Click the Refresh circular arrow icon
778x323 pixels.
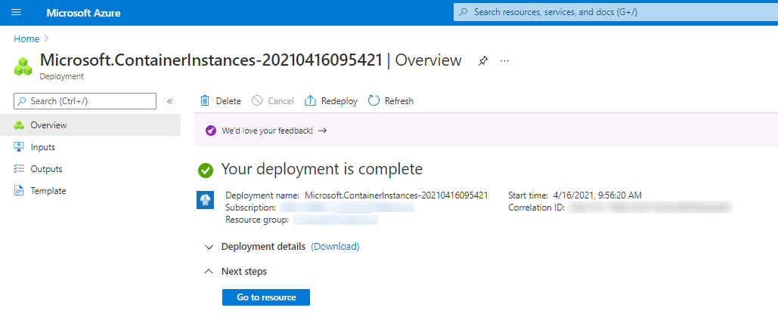[374, 100]
